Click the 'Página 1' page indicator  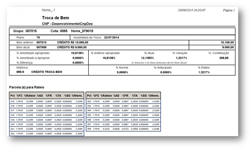click(x=229, y=10)
